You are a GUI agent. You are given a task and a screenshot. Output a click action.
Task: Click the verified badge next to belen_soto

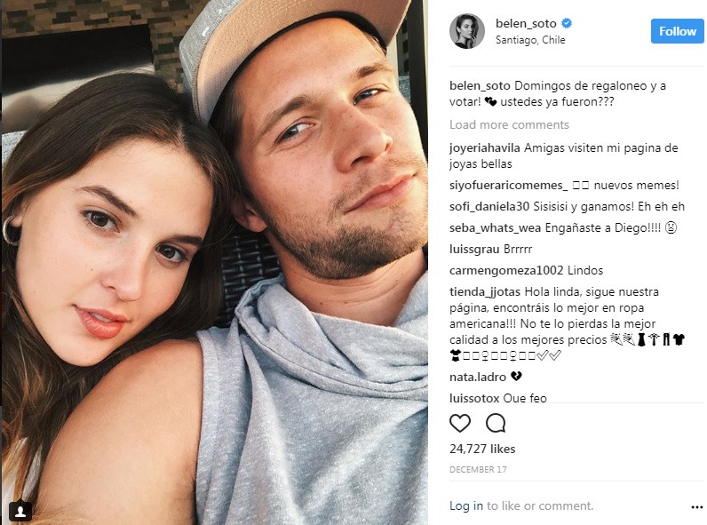pyautogui.click(x=567, y=23)
